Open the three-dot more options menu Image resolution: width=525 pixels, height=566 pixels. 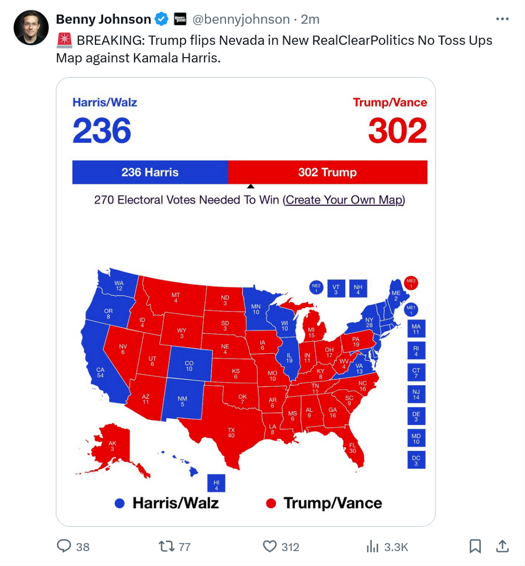tap(502, 19)
